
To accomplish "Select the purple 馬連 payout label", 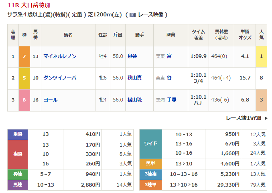I will (x=18, y=185).
